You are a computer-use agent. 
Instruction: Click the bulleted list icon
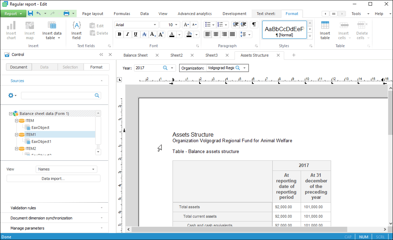click(x=208, y=25)
